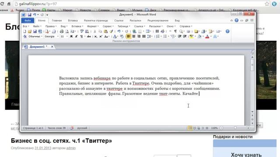Select the format painter brush icon

click(111, 31)
